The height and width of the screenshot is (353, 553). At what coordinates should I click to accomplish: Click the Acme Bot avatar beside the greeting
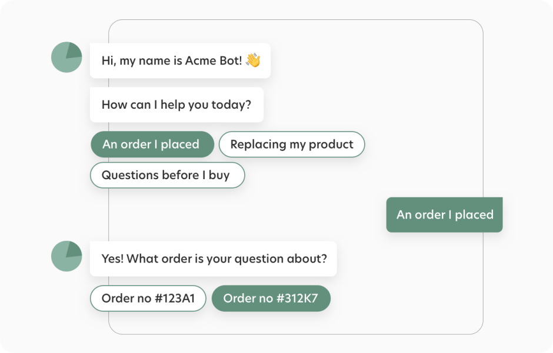pyautogui.click(x=66, y=57)
